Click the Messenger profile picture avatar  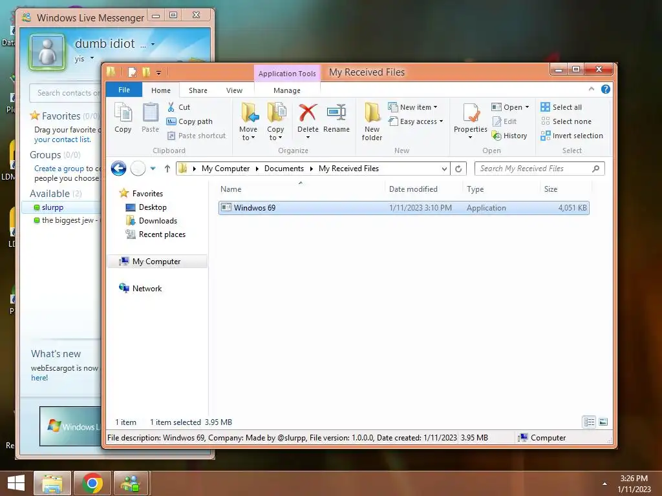[47, 52]
